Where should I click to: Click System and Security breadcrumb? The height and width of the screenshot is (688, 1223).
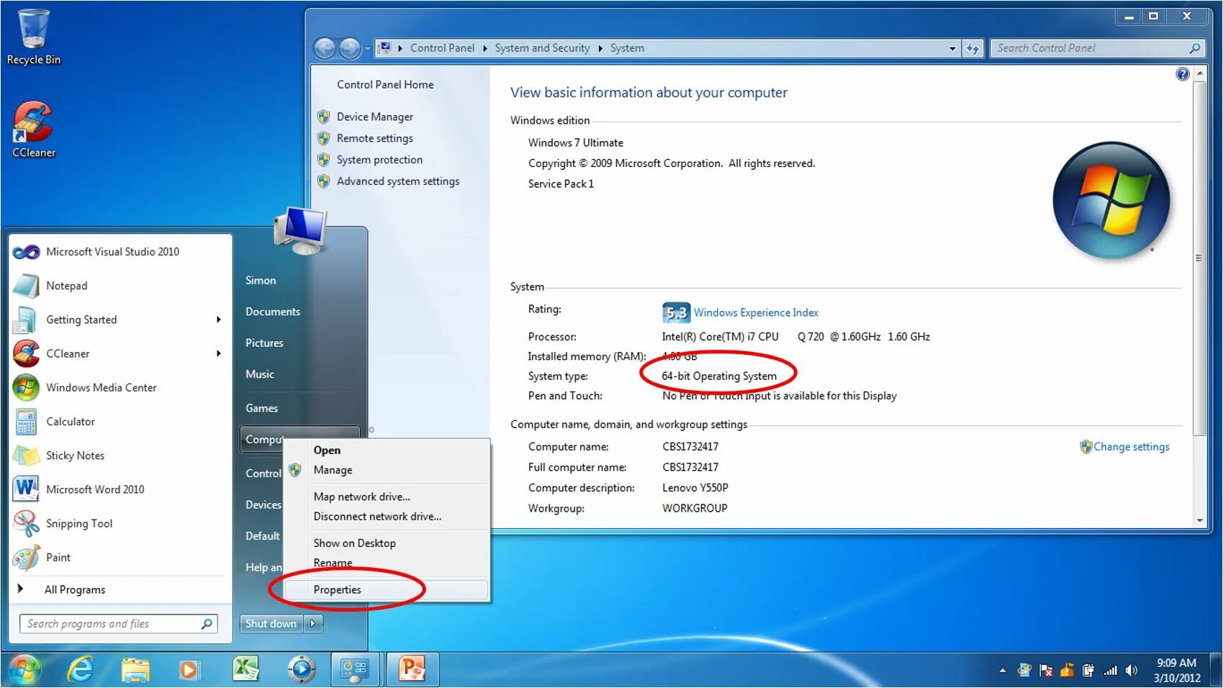pos(542,48)
